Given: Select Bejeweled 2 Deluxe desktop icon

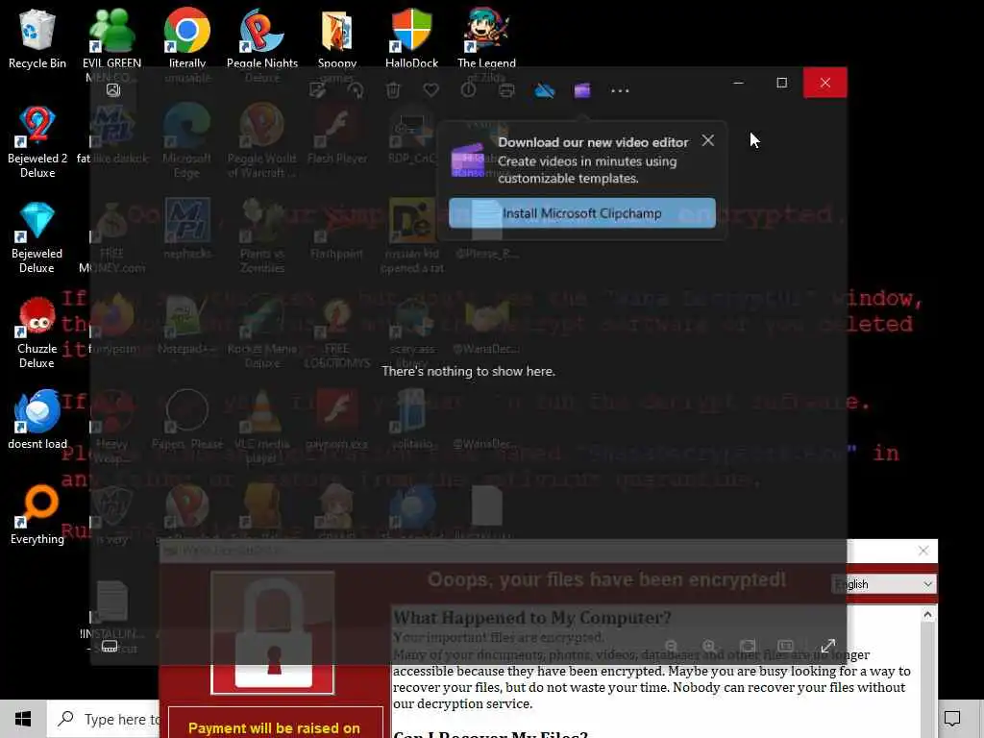Looking at the screenshot, I should pyautogui.click(x=37, y=142).
